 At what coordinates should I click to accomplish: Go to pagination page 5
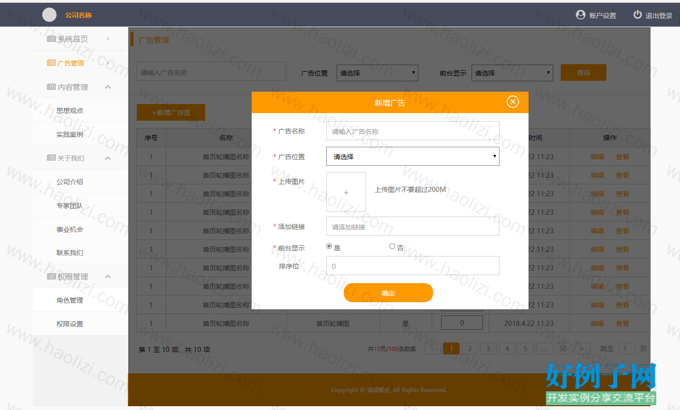tap(526, 349)
